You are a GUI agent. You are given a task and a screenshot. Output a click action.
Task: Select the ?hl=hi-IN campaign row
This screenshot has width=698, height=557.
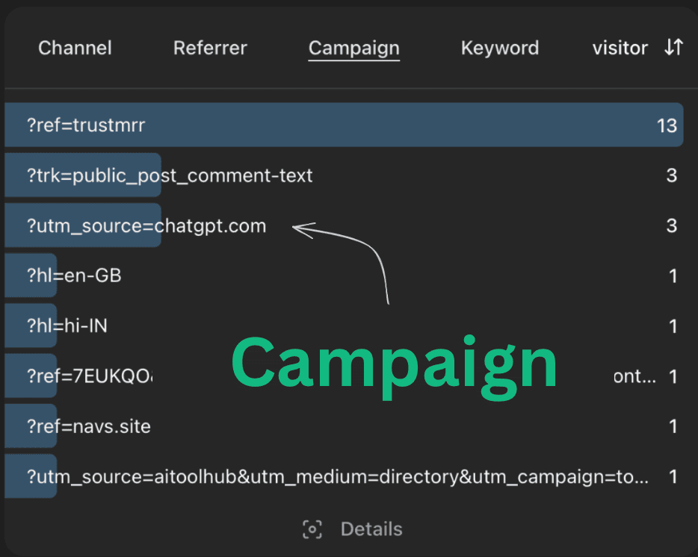[344, 326]
